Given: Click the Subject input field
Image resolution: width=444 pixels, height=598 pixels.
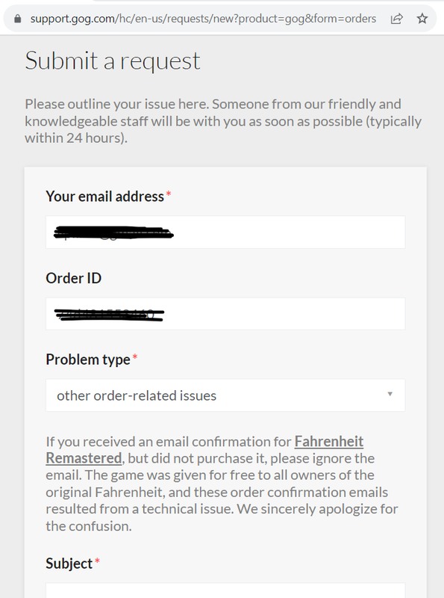Looking at the screenshot, I should 225,591.
